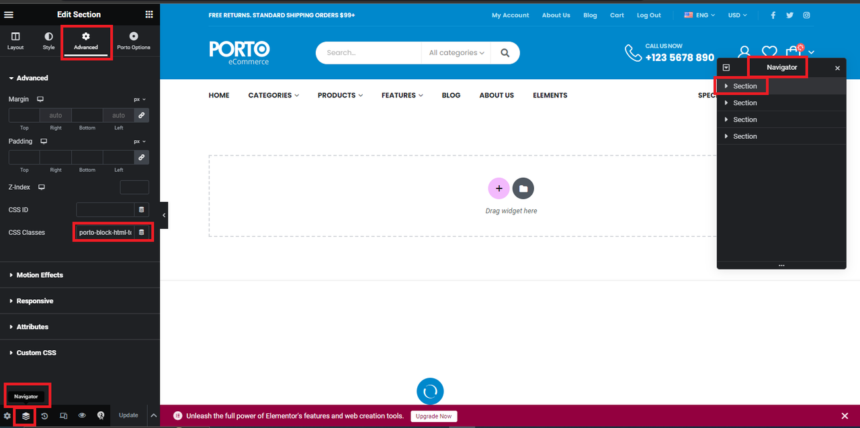The width and height of the screenshot is (860, 428).
Task: Open the CATEGORIES menu item
Action: 273,95
